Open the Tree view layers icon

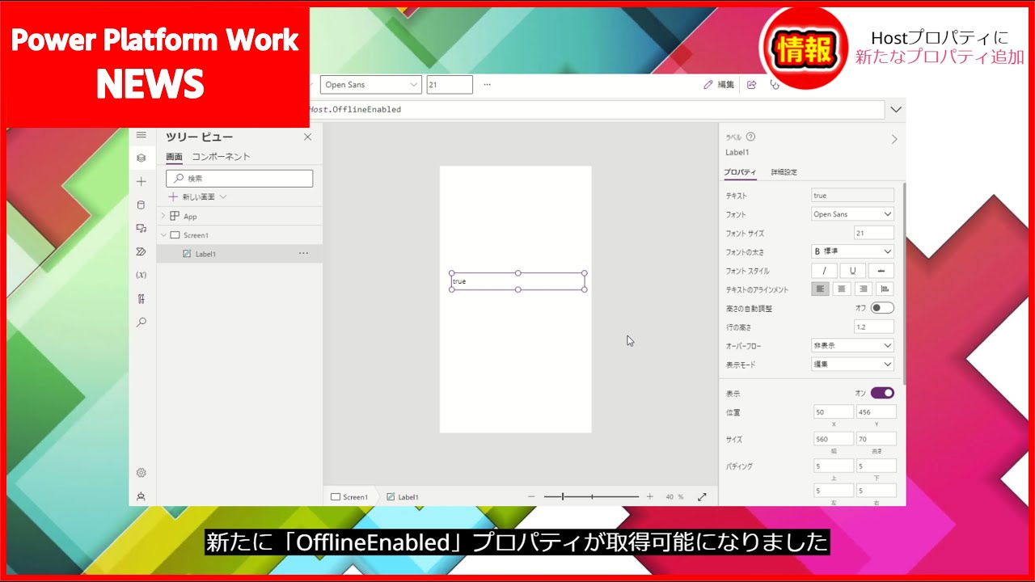[x=142, y=158]
